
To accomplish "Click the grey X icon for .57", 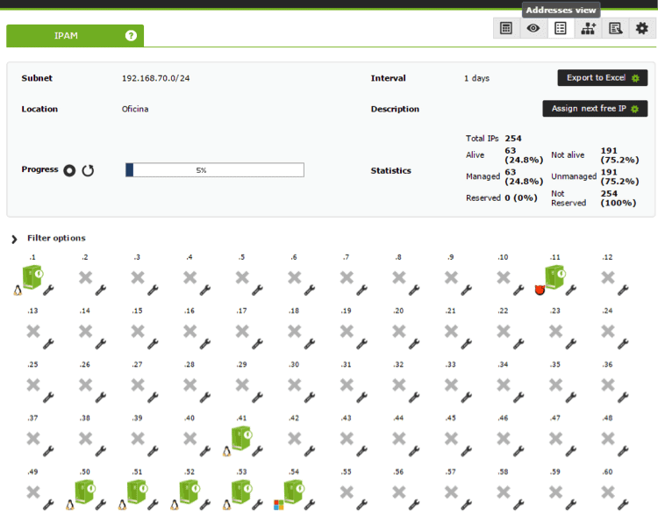I will [451, 492].
